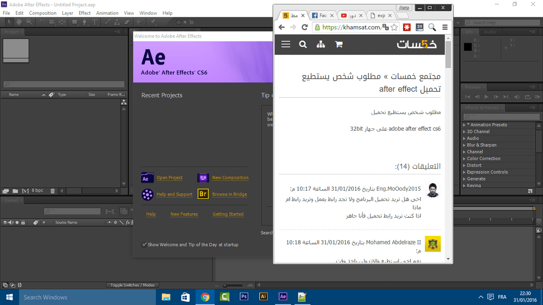Expand the Animation Presets category
The width and height of the screenshot is (543, 305).
[464, 125]
